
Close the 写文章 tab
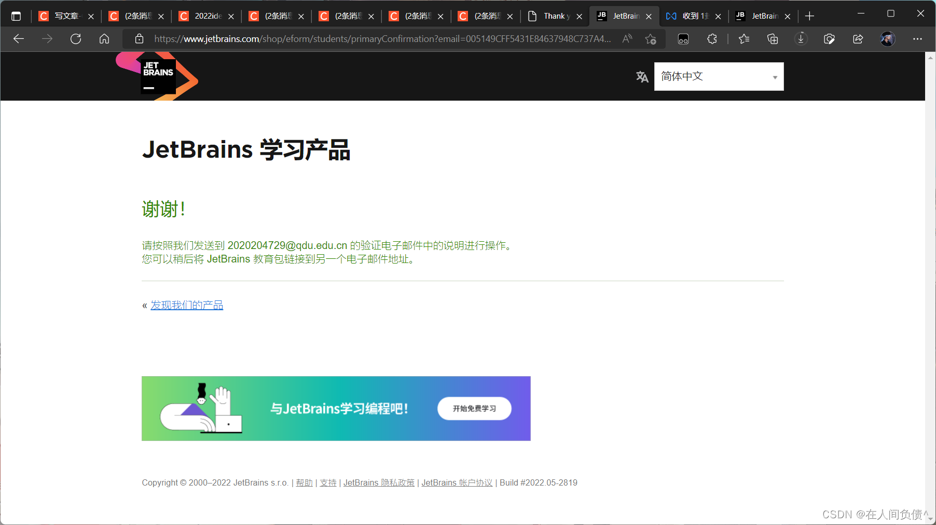[x=91, y=17]
